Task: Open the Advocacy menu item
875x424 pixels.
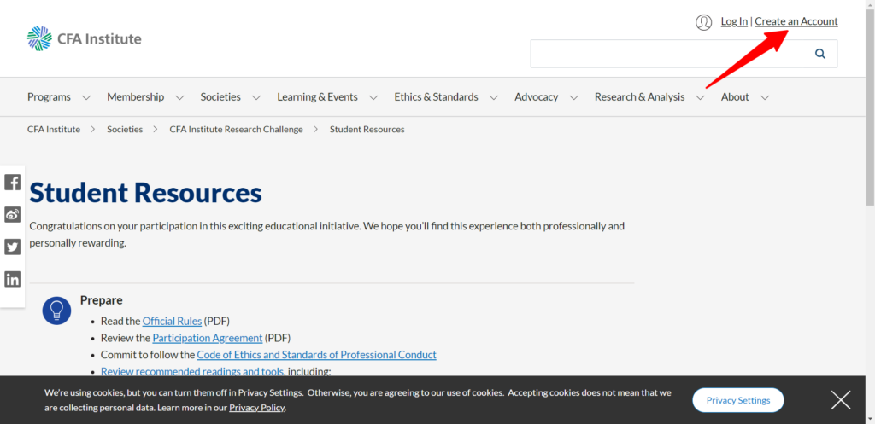Action: (x=536, y=97)
